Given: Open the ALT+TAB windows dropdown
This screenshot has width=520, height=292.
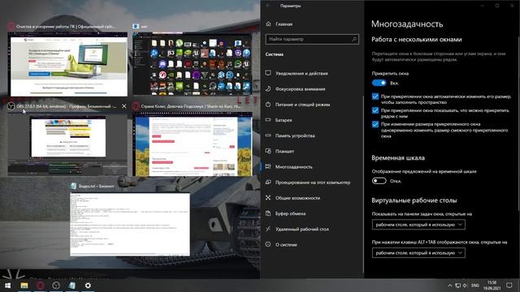Looking at the screenshot, I should (418, 252).
